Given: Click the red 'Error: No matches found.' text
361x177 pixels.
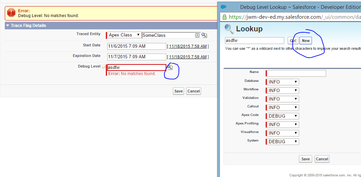Looking at the screenshot, I should (132, 74).
